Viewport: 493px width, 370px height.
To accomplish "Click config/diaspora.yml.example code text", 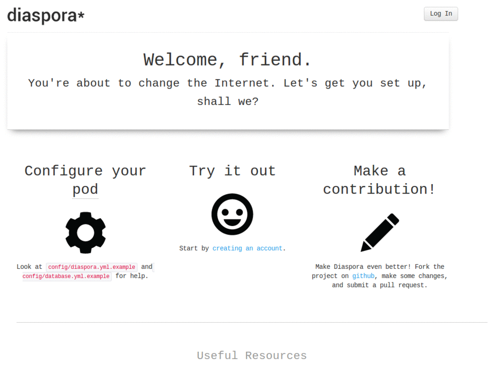I will 91,267.
